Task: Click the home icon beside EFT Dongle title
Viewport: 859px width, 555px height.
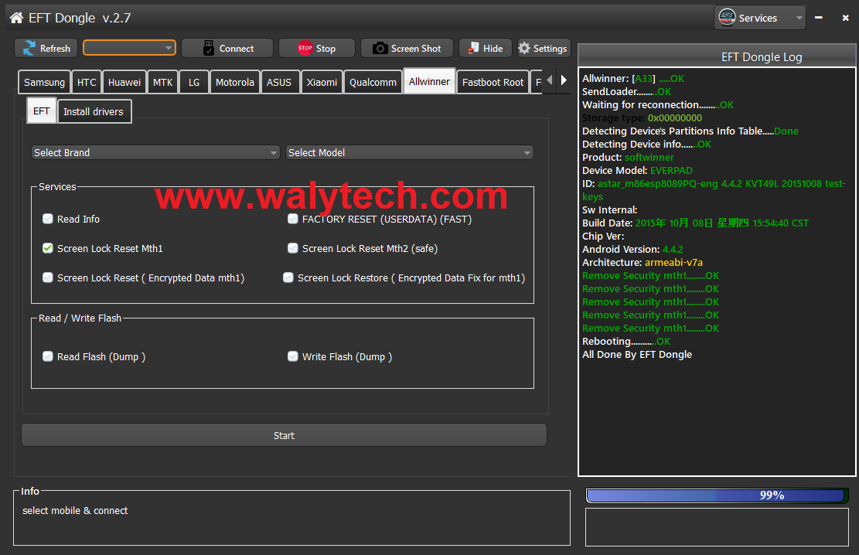Action: point(16,18)
